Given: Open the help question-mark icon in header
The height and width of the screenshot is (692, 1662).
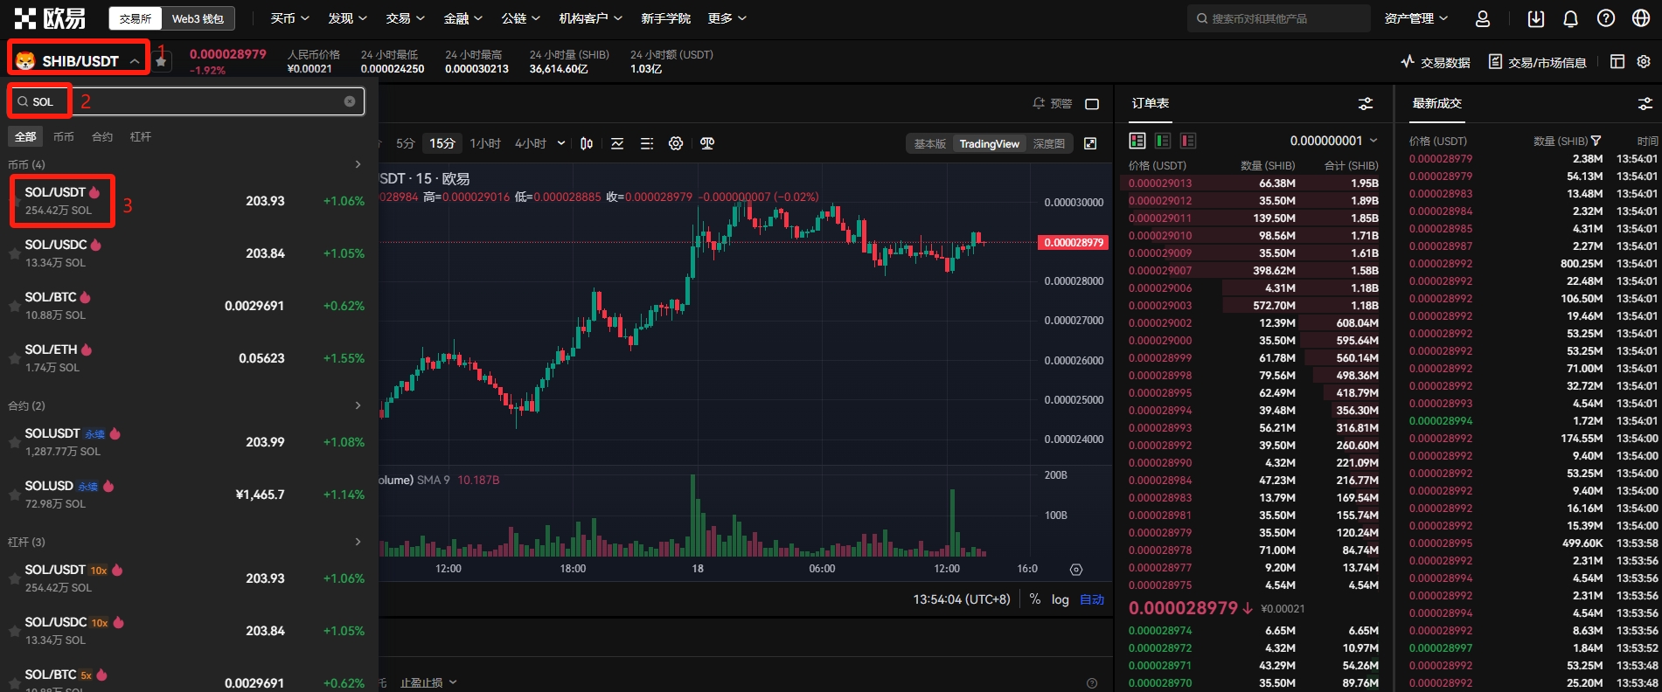Looking at the screenshot, I should pyautogui.click(x=1606, y=18).
